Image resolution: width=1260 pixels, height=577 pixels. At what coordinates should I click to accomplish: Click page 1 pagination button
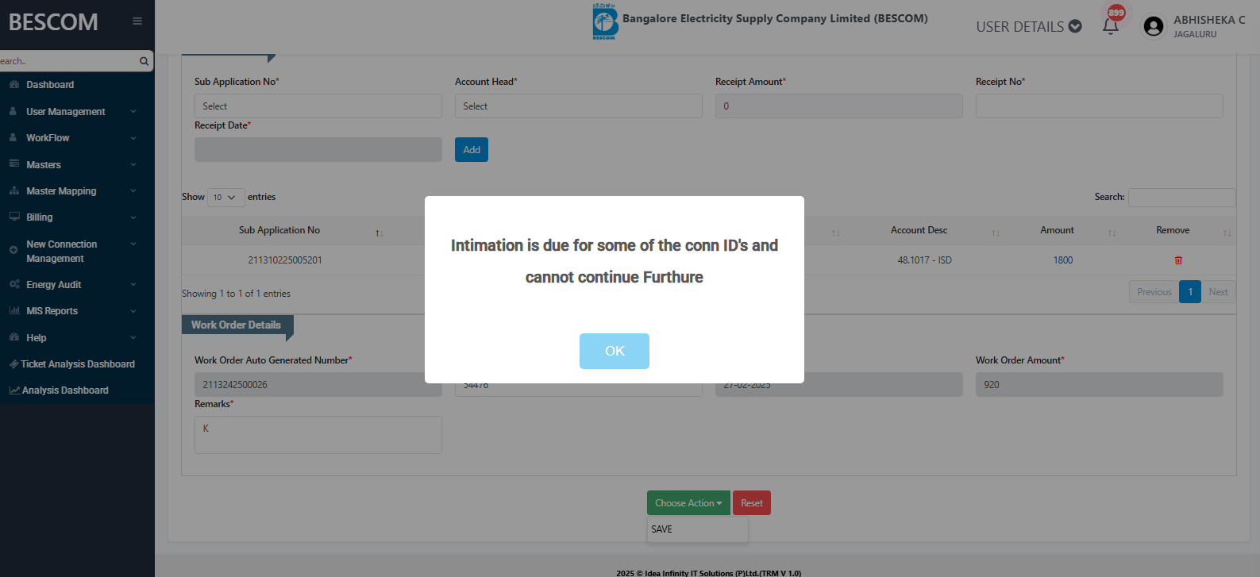pyautogui.click(x=1190, y=292)
